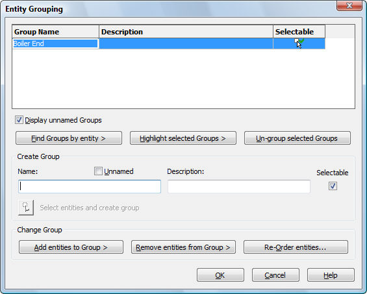The image size is (367, 294).
Task: Click the Selectable column header
Action: point(299,32)
